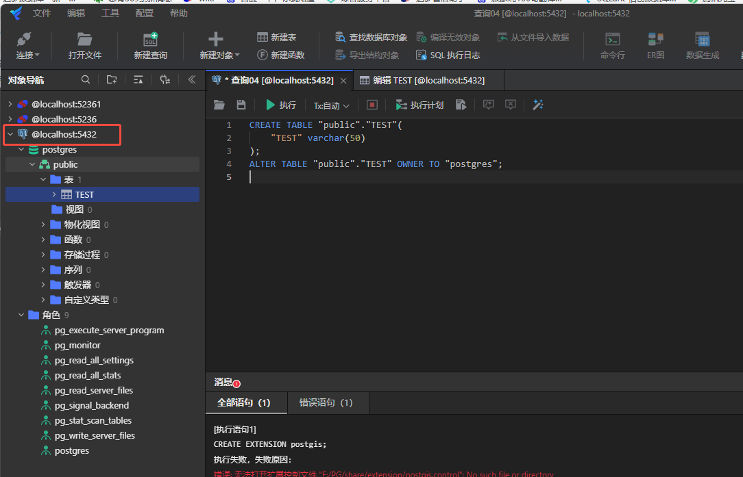Open the 配置 menu
Viewport: 743px width, 477px height.
coord(144,13)
